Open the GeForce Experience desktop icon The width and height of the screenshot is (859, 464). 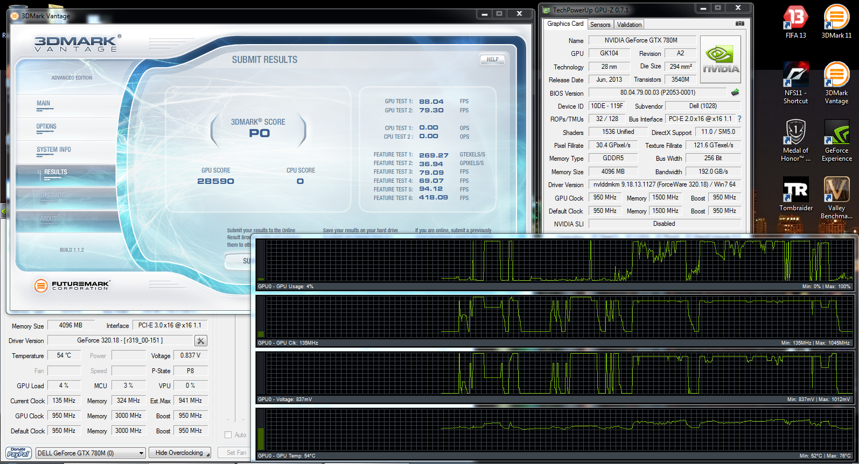tap(836, 140)
